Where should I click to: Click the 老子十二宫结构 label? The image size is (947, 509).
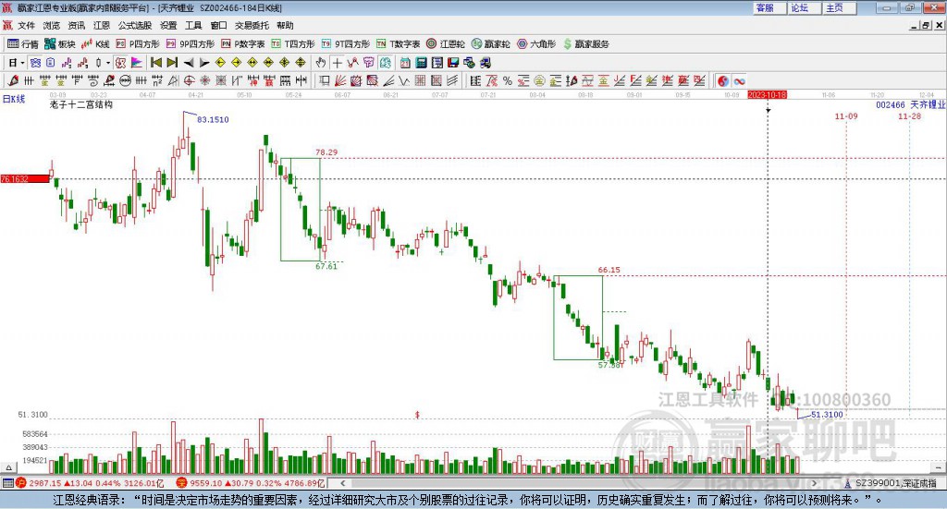coord(81,104)
